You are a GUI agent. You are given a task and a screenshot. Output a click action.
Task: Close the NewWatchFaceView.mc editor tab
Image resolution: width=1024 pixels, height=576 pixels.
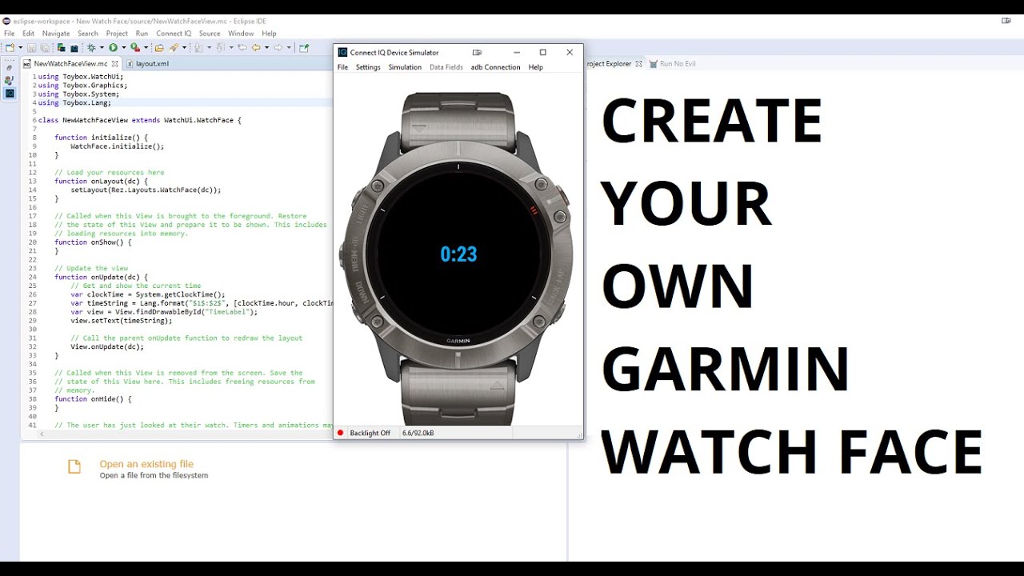pos(114,63)
